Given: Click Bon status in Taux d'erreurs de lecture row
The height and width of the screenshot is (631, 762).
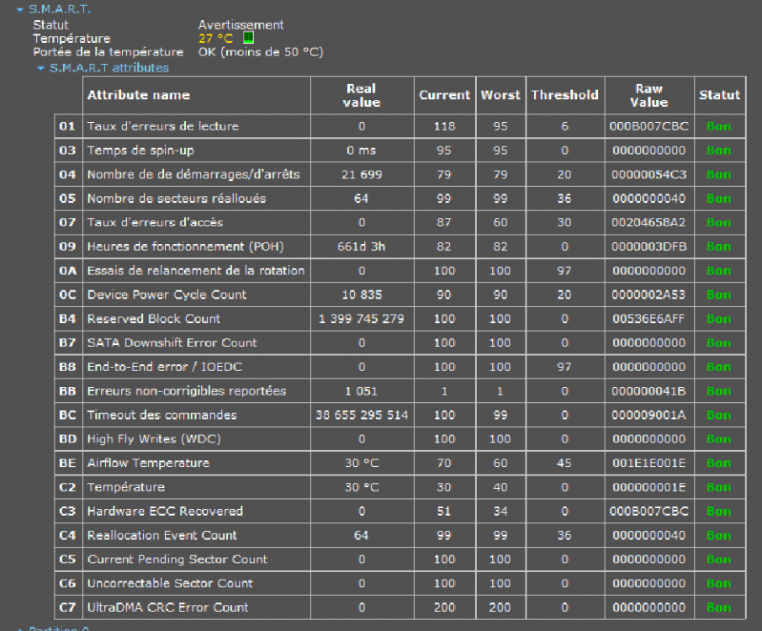Looking at the screenshot, I should [719, 126].
